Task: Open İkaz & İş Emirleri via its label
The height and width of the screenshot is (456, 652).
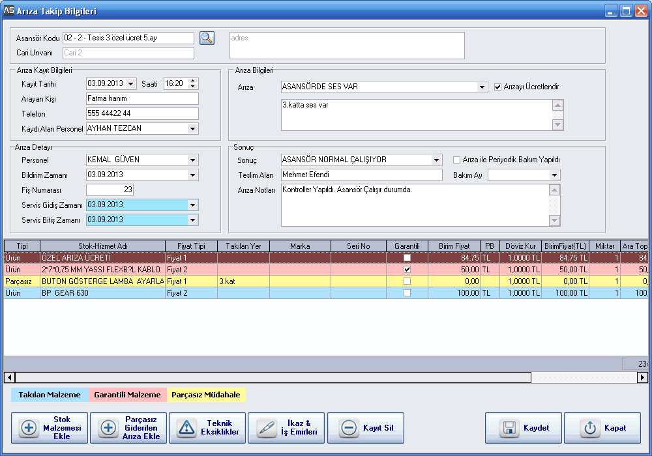Action: [299, 428]
